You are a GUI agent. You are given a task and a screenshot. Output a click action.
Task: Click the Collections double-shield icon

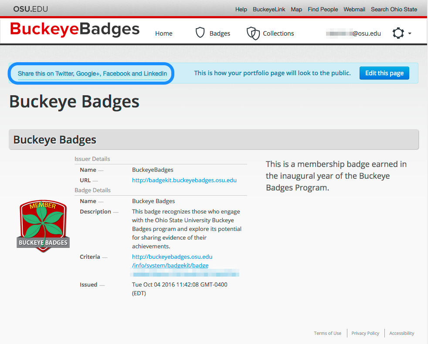253,33
